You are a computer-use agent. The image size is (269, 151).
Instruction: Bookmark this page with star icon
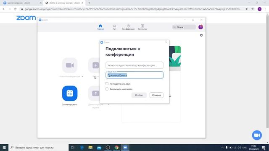[x=253, y=9]
